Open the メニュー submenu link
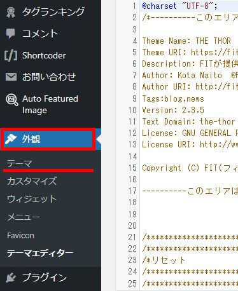Viewport: 238px width, 291px height. coord(24,217)
